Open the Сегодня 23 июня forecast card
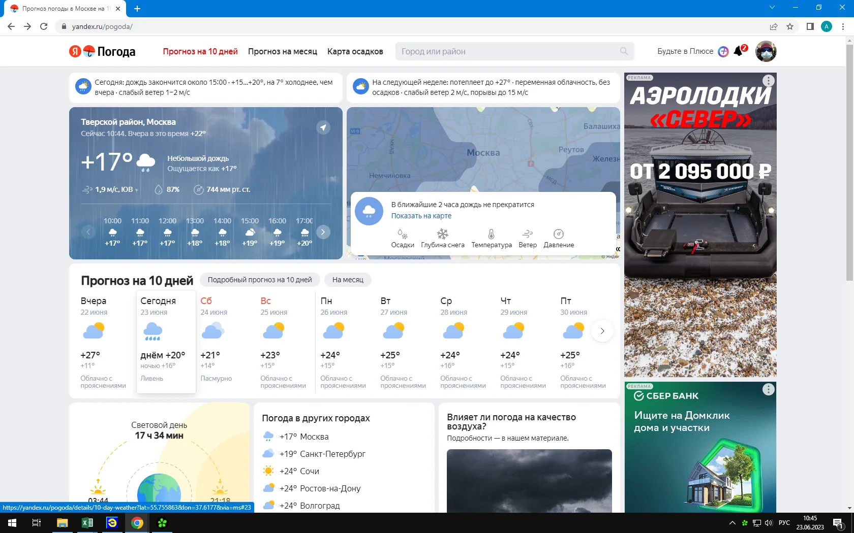Screen dimensions: 854x533 (x=166, y=342)
